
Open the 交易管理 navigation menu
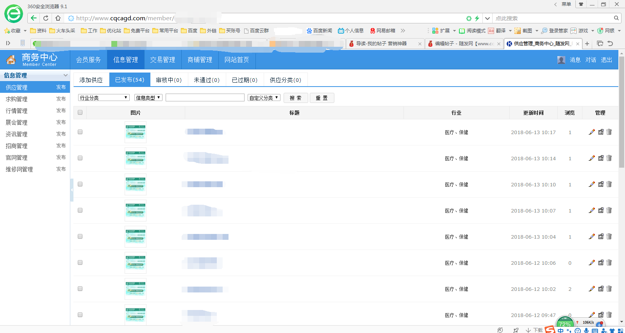tap(162, 60)
